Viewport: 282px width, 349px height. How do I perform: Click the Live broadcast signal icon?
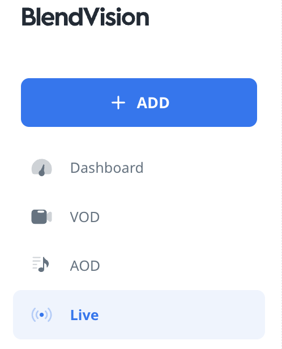[x=41, y=315]
